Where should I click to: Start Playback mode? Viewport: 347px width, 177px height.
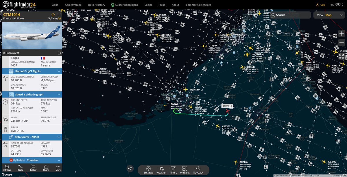point(198,170)
